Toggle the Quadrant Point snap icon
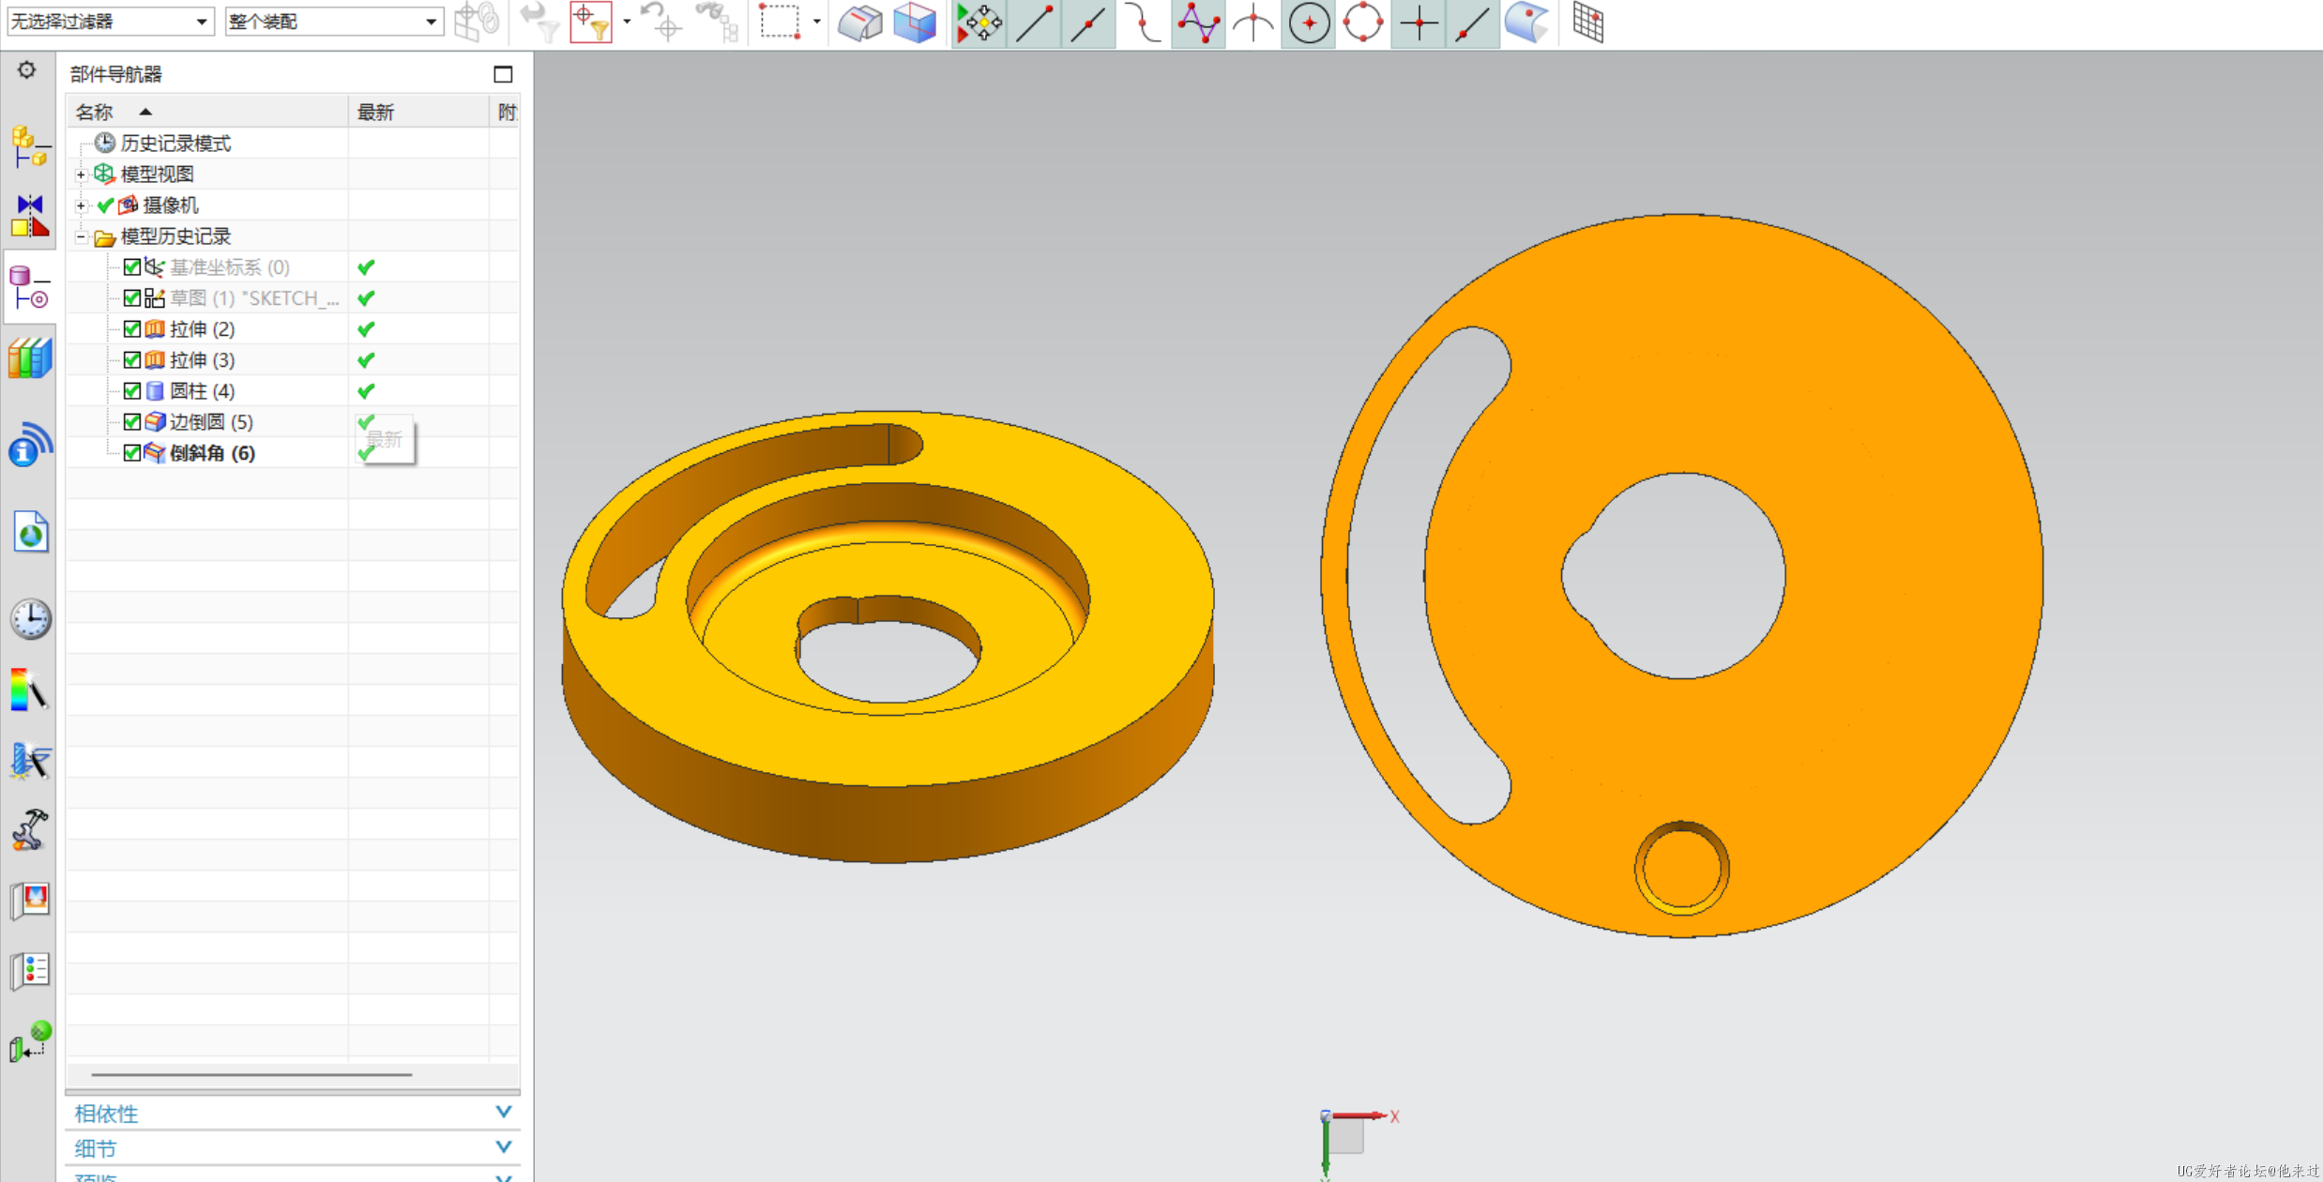This screenshot has width=2323, height=1182. pyautogui.click(x=1363, y=23)
